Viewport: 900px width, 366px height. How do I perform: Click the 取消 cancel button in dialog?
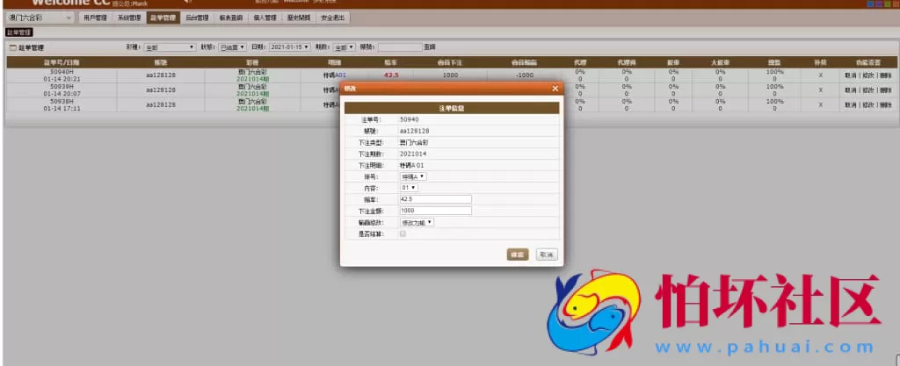[x=547, y=255]
